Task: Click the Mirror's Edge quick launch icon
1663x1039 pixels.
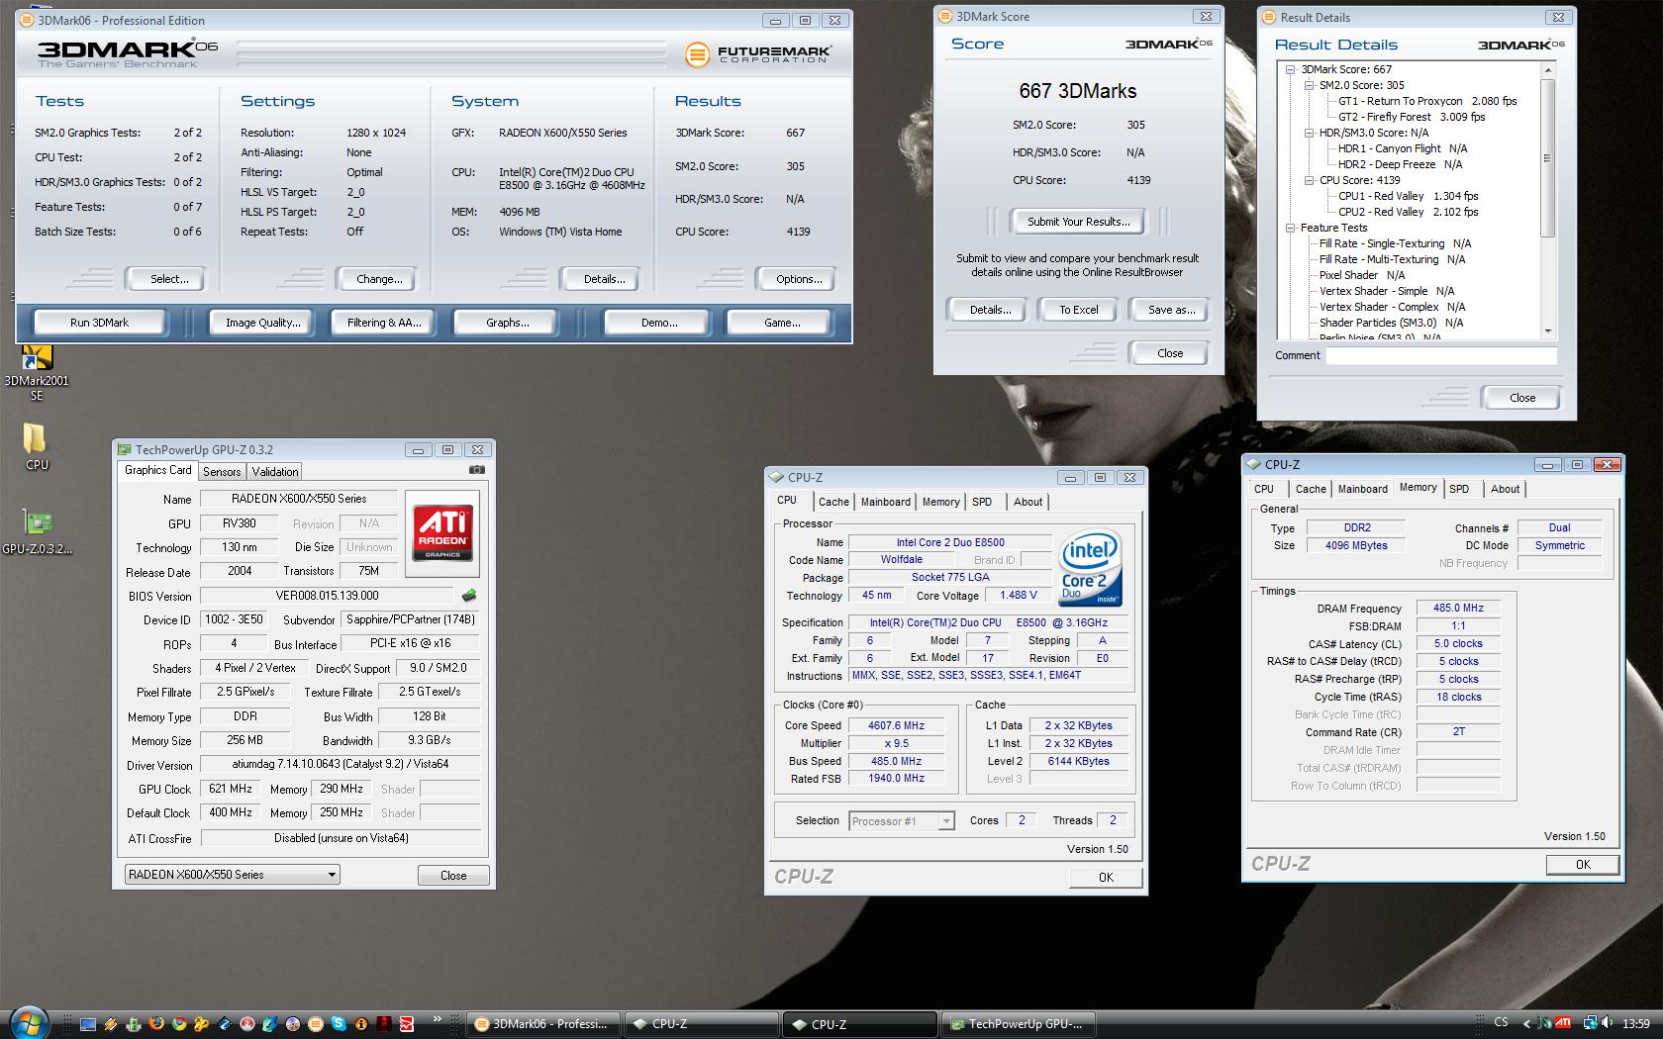Action: click(407, 1024)
